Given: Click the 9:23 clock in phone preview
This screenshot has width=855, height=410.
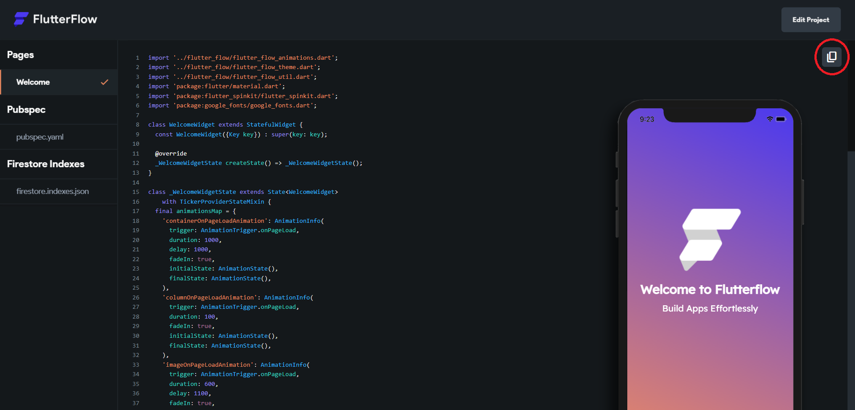Looking at the screenshot, I should point(647,119).
